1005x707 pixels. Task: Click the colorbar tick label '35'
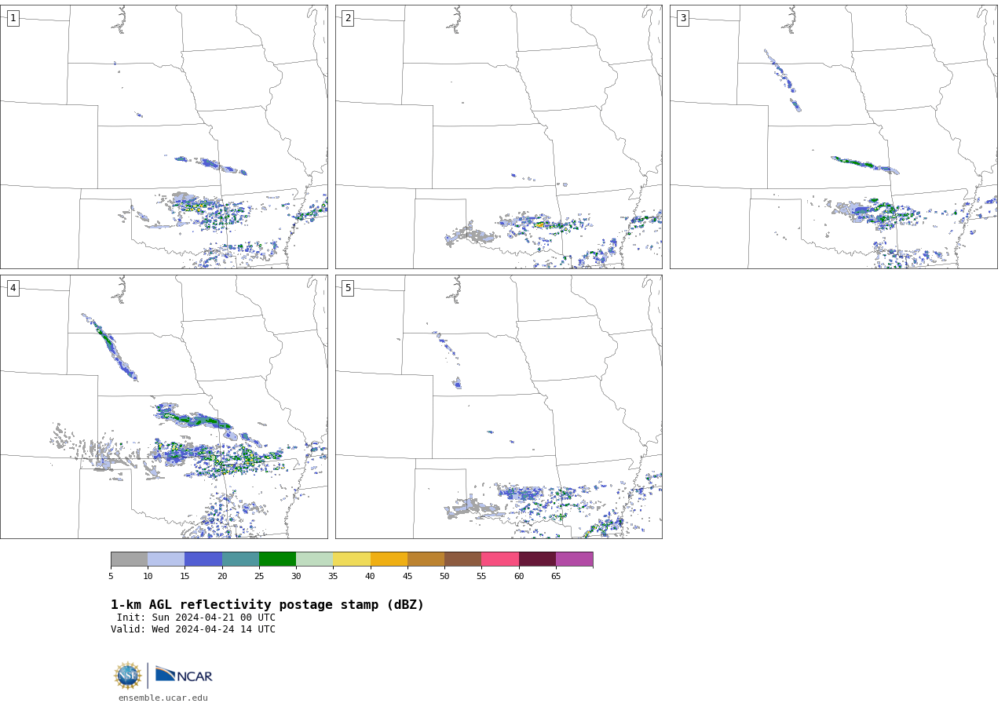[333, 577]
